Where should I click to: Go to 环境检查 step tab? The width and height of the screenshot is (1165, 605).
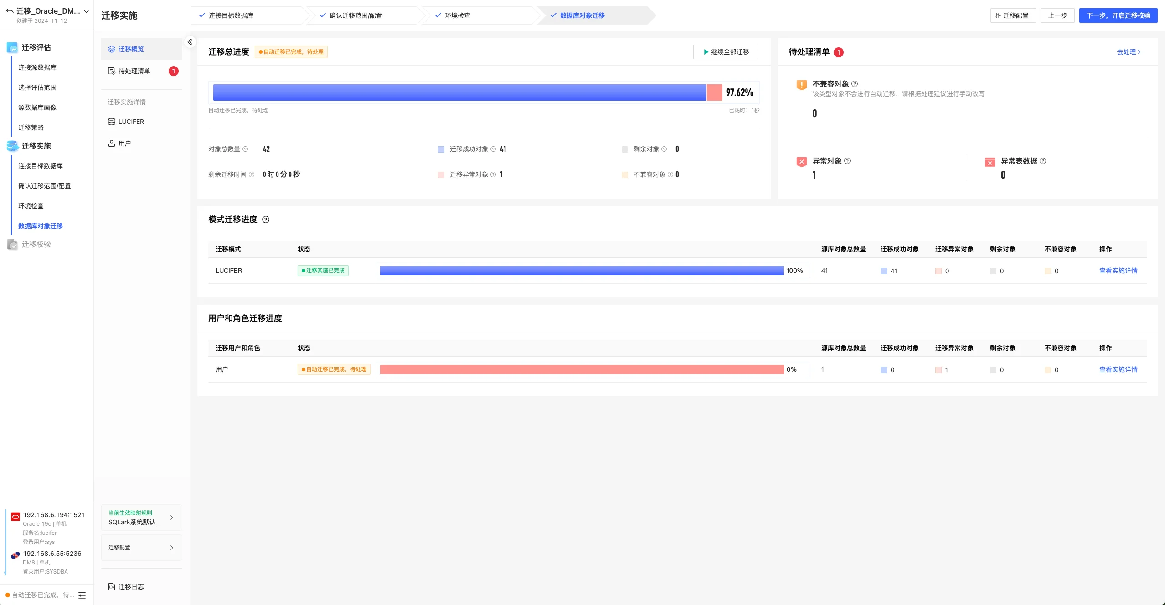click(457, 15)
